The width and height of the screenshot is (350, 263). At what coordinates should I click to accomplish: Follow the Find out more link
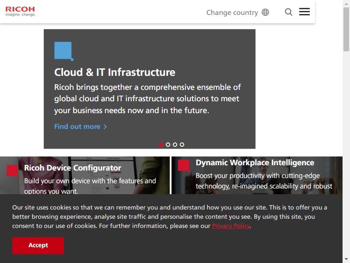coord(77,127)
